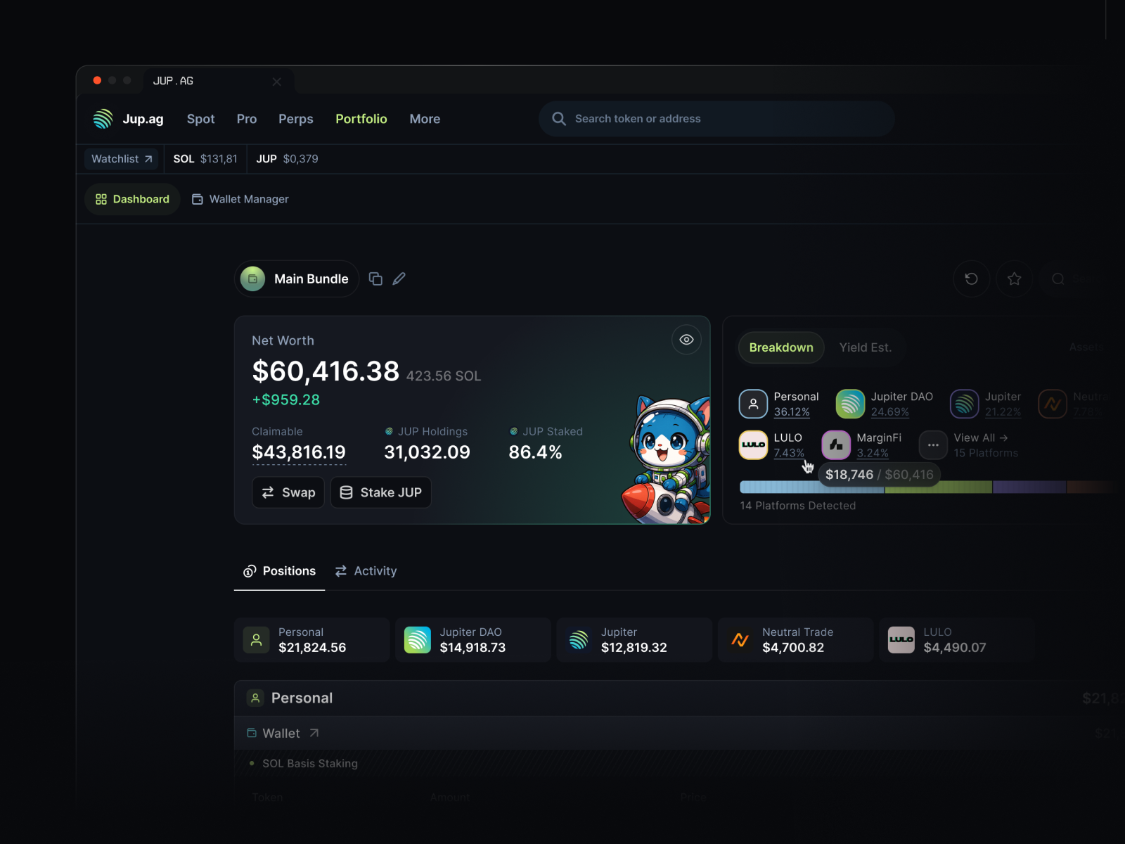The height and width of the screenshot is (844, 1125).
Task: Click the three-dots more platforms icon
Action: (x=933, y=445)
